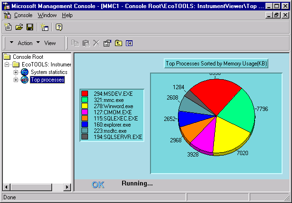This screenshot has width=292, height=203.
Task: Click the Running... status text
Action: [137, 184]
